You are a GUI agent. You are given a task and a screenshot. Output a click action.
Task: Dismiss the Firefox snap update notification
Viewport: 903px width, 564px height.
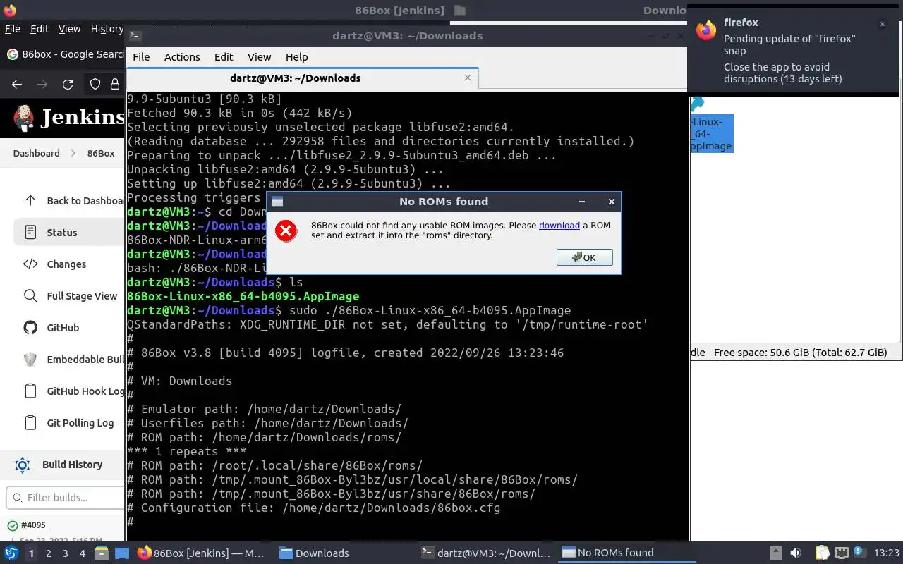882,24
